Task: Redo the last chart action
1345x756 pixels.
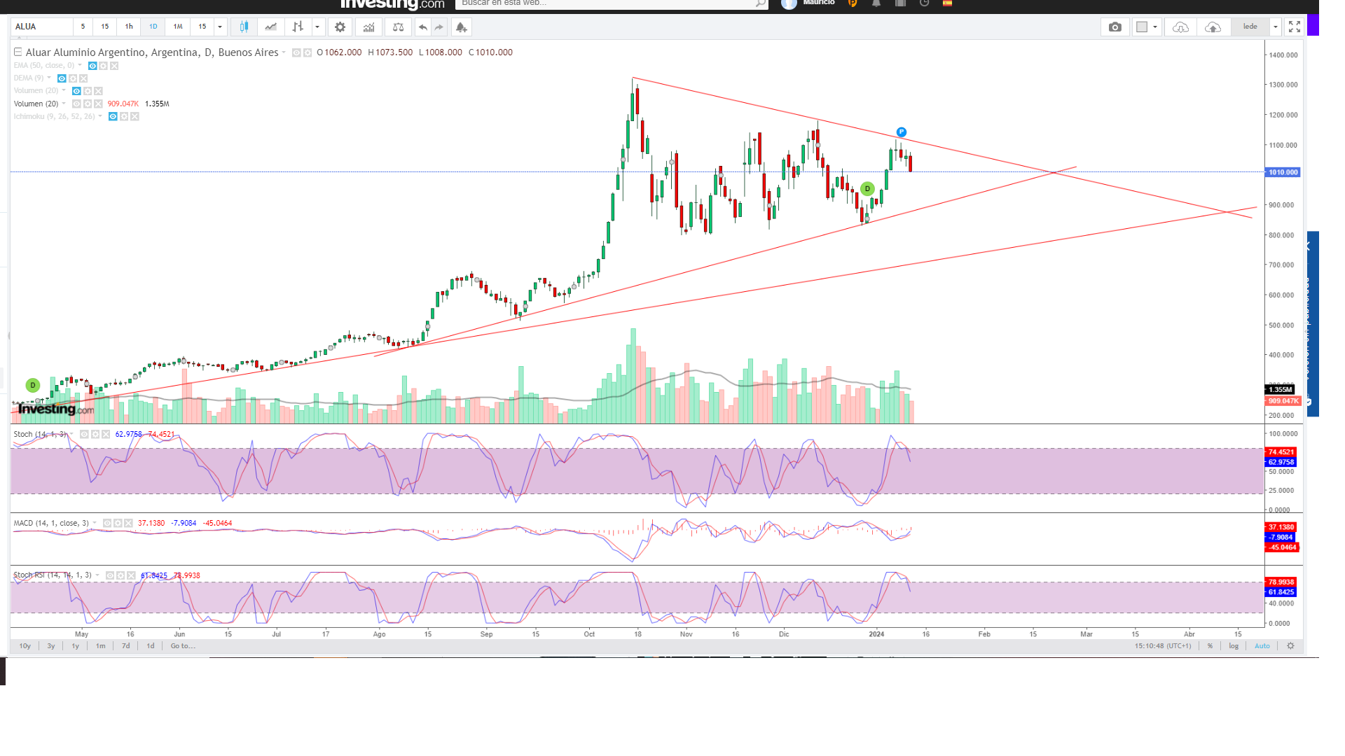Action: click(439, 27)
